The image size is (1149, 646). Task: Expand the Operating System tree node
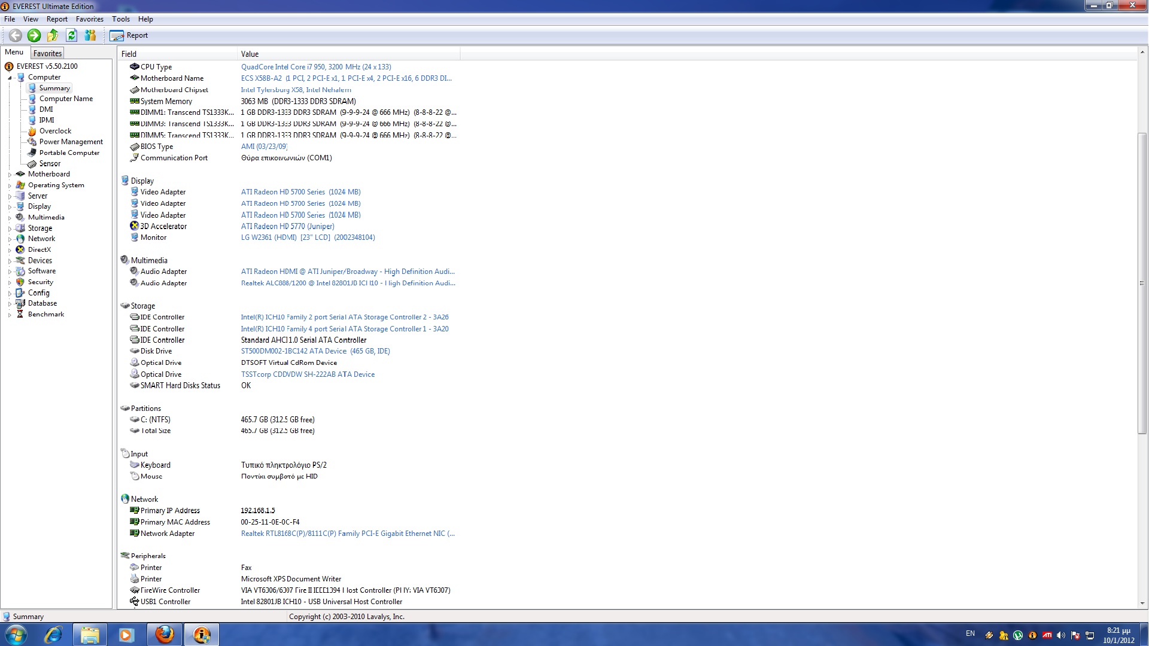10,185
